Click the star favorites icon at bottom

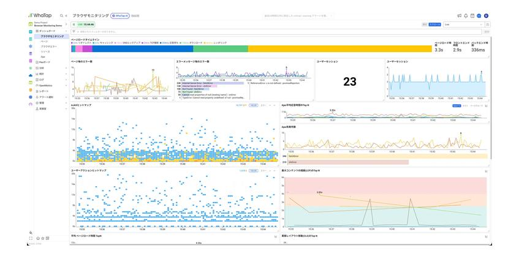click(x=43, y=238)
